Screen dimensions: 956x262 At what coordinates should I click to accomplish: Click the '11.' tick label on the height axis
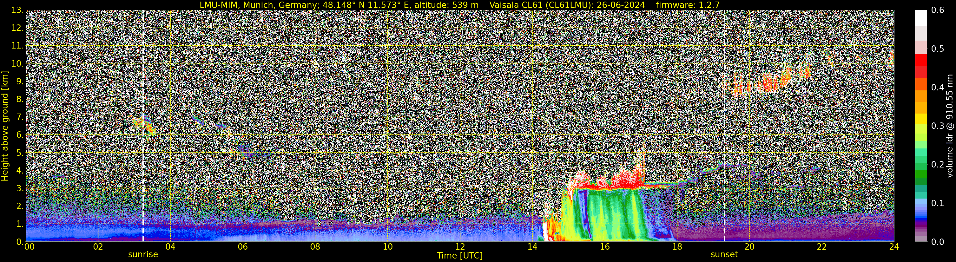click(x=17, y=46)
